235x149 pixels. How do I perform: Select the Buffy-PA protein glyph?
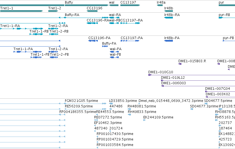(x=105, y=46)
